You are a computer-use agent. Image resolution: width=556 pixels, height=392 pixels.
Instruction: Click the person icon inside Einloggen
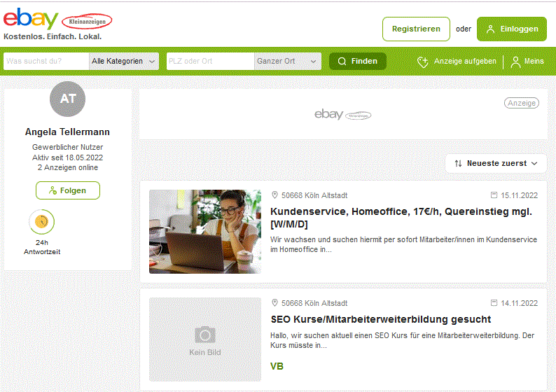pos(490,29)
